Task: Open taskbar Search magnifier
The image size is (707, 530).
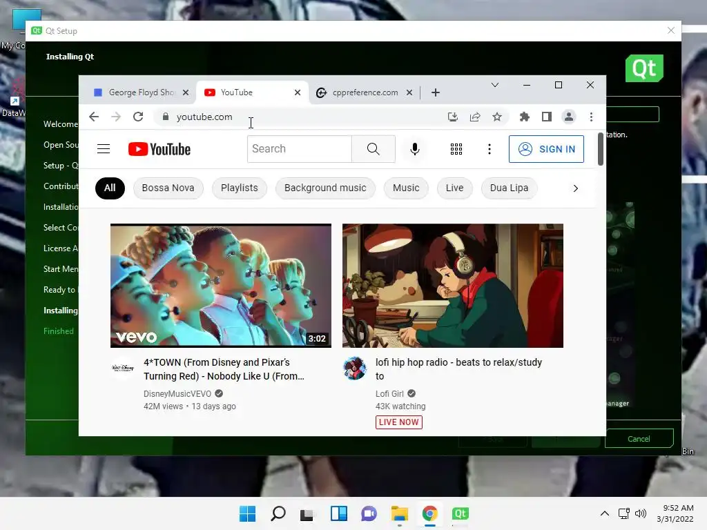Action: coord(278,513)
